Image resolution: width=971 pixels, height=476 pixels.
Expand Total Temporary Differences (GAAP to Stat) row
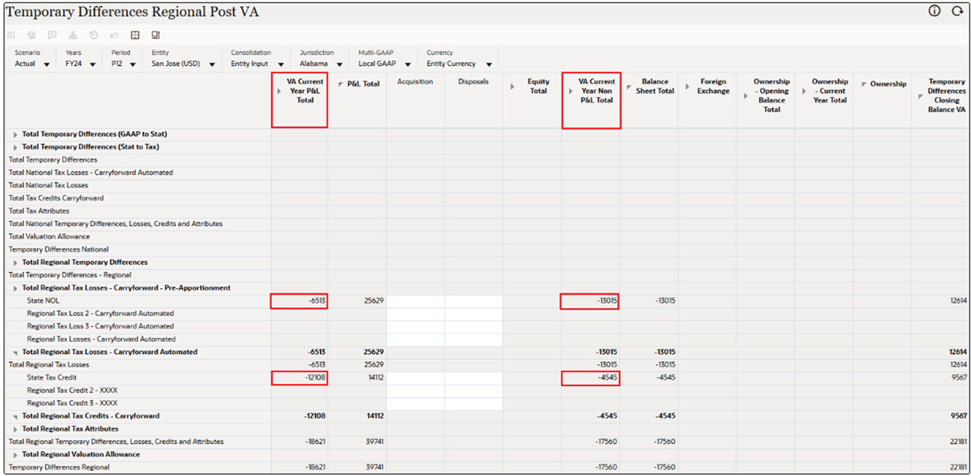15,135
